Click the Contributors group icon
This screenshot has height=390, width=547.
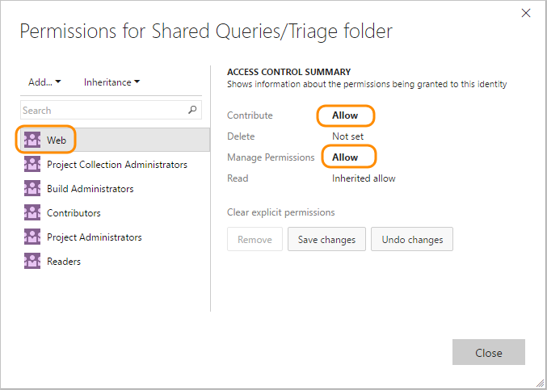click(32, 212)
